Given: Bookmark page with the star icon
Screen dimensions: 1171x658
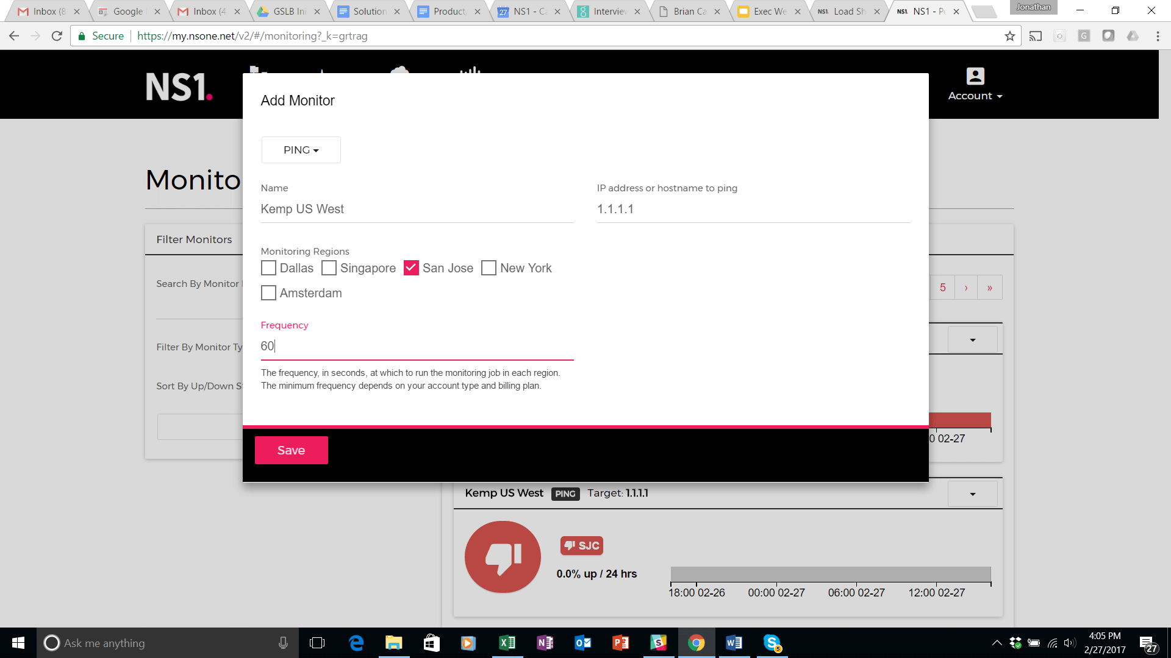Looking at the screenshot, I should coord(1010,36).
